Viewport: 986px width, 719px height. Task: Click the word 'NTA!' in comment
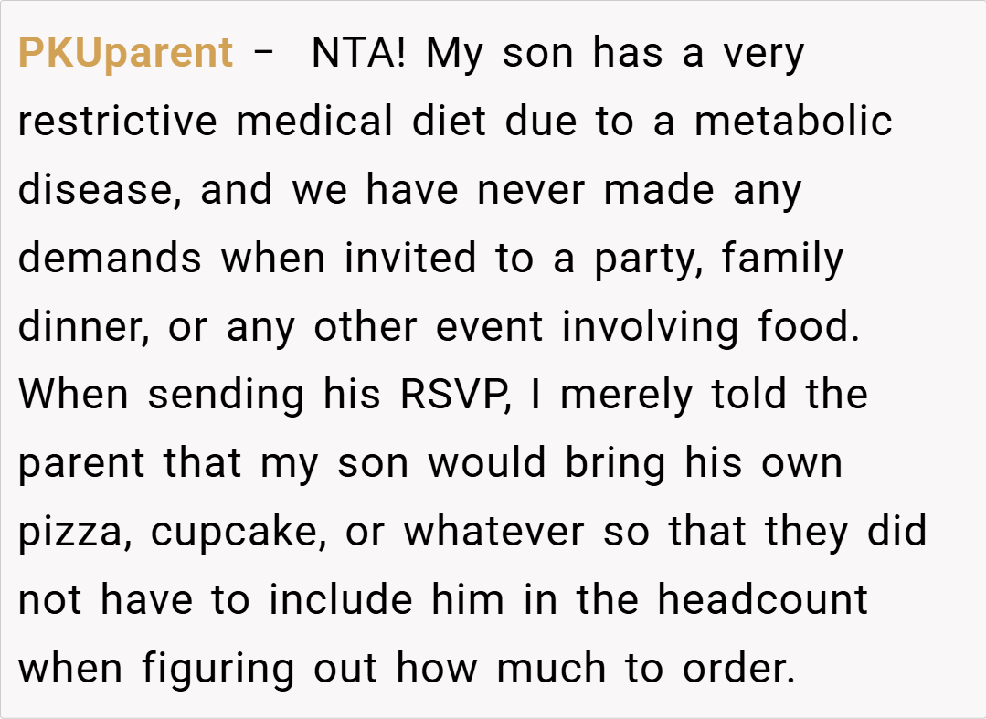(358, 54)
